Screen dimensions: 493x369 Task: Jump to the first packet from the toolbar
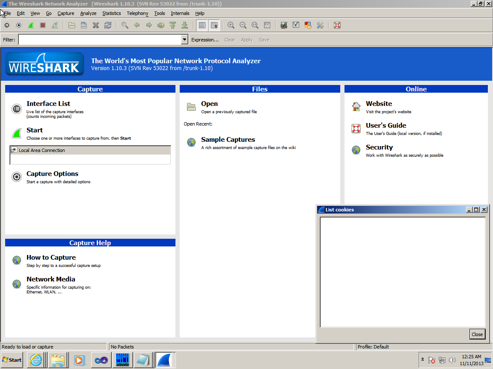pyautogui.click(x=172, y=26)
